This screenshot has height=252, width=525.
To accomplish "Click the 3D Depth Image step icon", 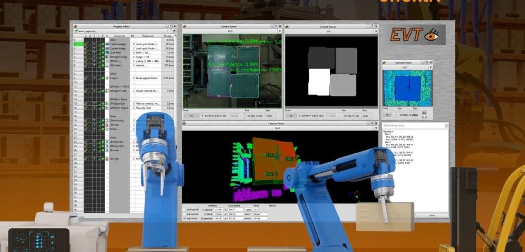I will point(107,57).
